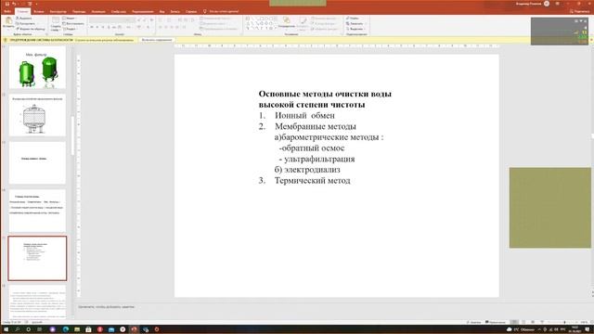This screenshot has width=594, height=334.
Task: Open Windows taskbar search
Action: pos(17,329)
